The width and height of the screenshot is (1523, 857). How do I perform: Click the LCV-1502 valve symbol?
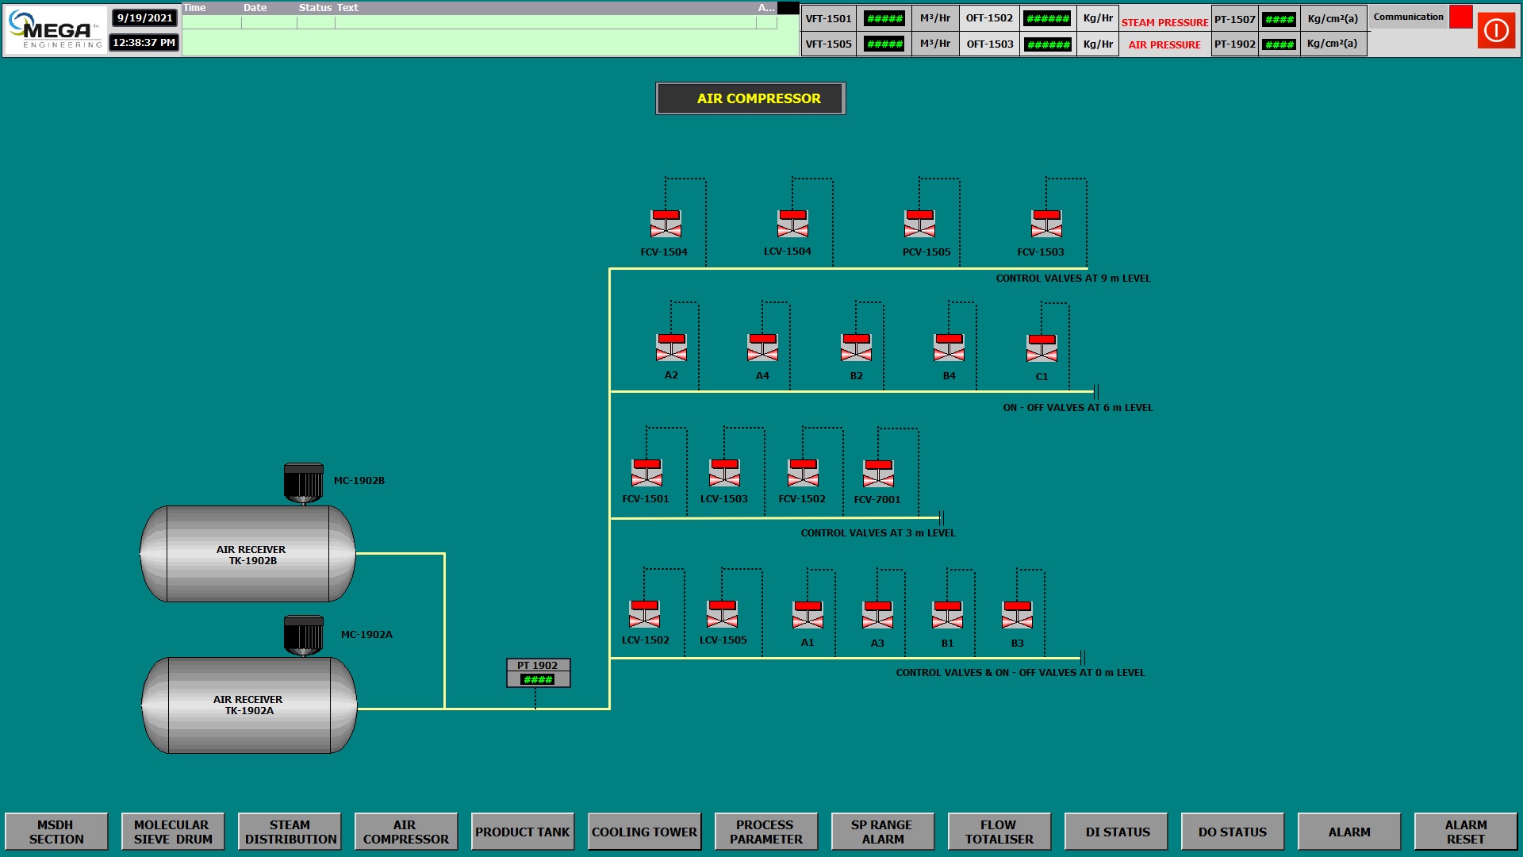644,614
